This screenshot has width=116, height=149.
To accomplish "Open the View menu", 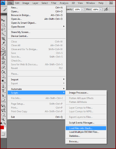I will tap(80, 3).
